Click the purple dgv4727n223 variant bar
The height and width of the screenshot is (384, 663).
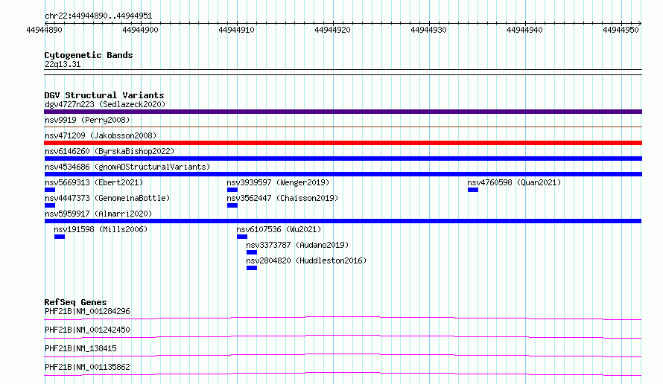tap(343, 112)
